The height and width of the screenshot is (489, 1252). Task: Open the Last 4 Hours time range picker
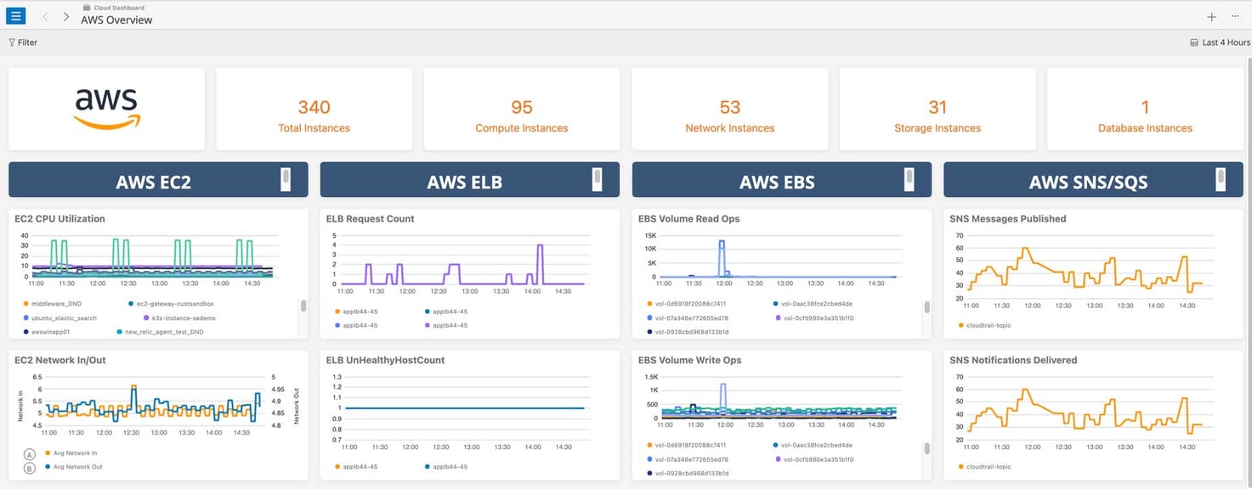click(1221, 42)
